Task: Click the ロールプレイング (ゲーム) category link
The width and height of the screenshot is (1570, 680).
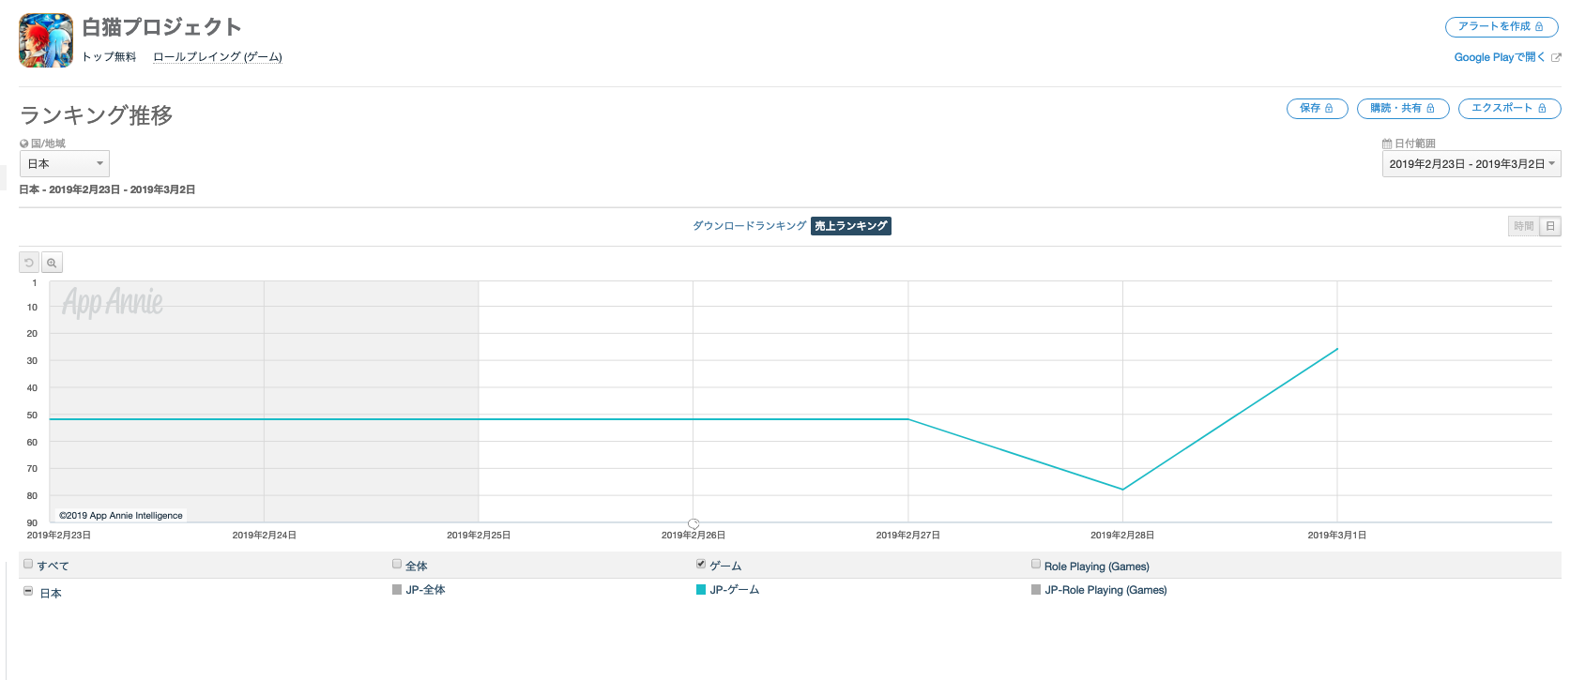Action: point(218,57)
